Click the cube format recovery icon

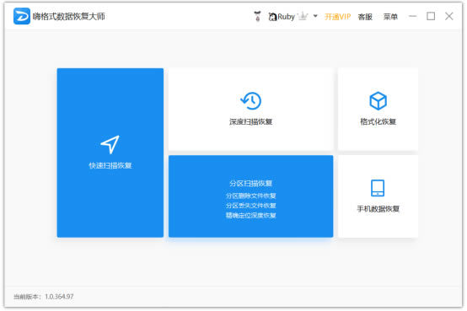pyautogui.click(x=378, y=100)
